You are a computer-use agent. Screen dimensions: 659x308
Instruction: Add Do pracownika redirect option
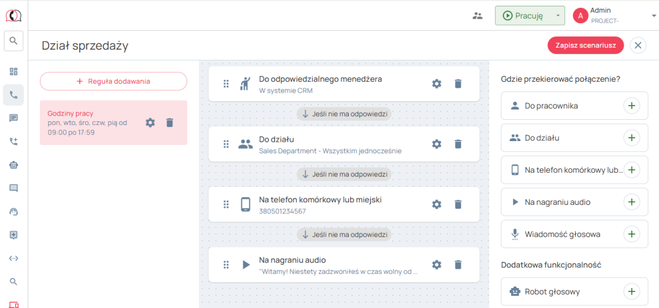[632, 106]
